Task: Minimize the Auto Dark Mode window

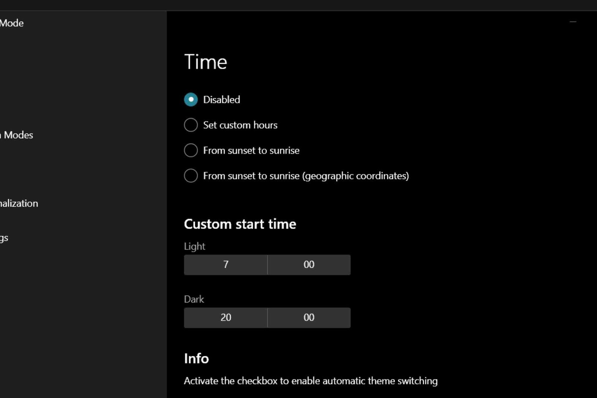Action: [573, 22]
